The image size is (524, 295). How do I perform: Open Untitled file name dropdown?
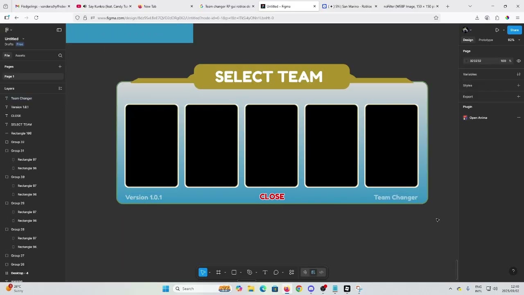23,39
